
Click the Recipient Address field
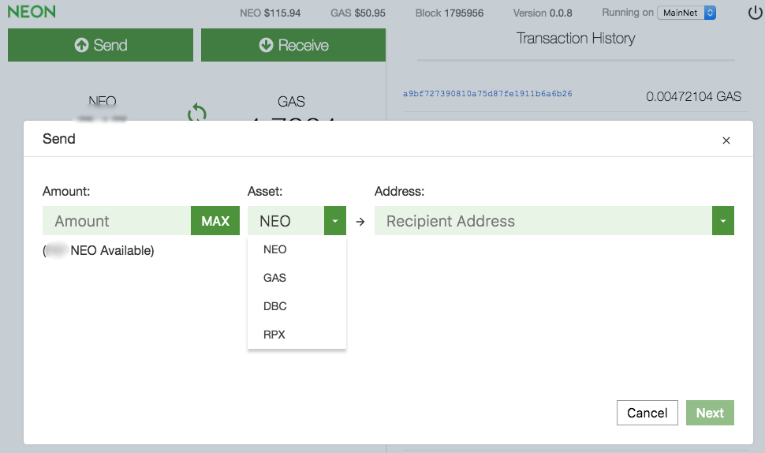tap(543, 221)
